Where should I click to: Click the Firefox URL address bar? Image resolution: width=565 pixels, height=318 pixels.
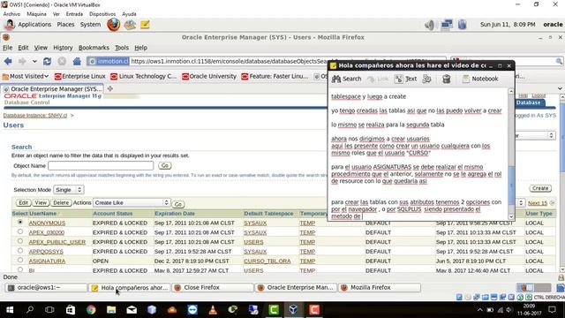pyautogui.click(x=230, y=61)
